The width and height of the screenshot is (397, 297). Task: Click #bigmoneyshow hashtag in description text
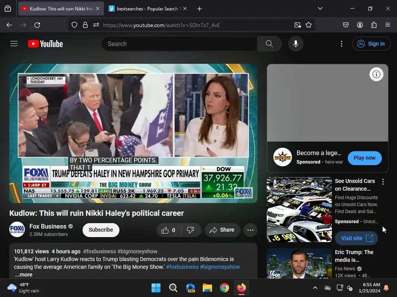pos(220,267)
